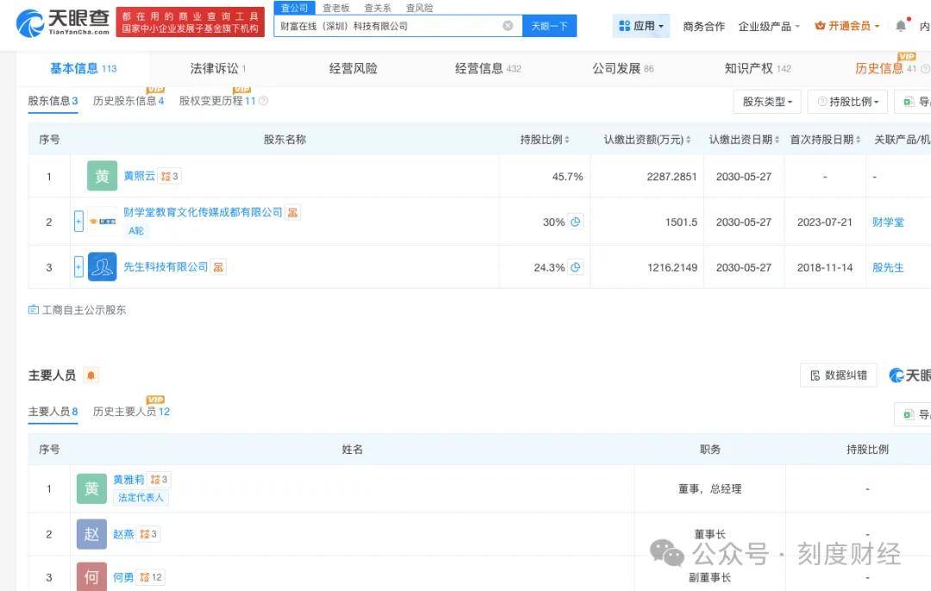Open 赵燕 personnel link
Image resolution: width=931 pixels, height=591 pixels.
click(123, 534)
